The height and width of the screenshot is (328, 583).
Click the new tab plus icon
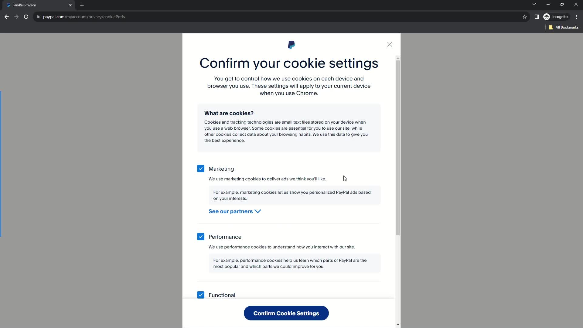(82, 5)
